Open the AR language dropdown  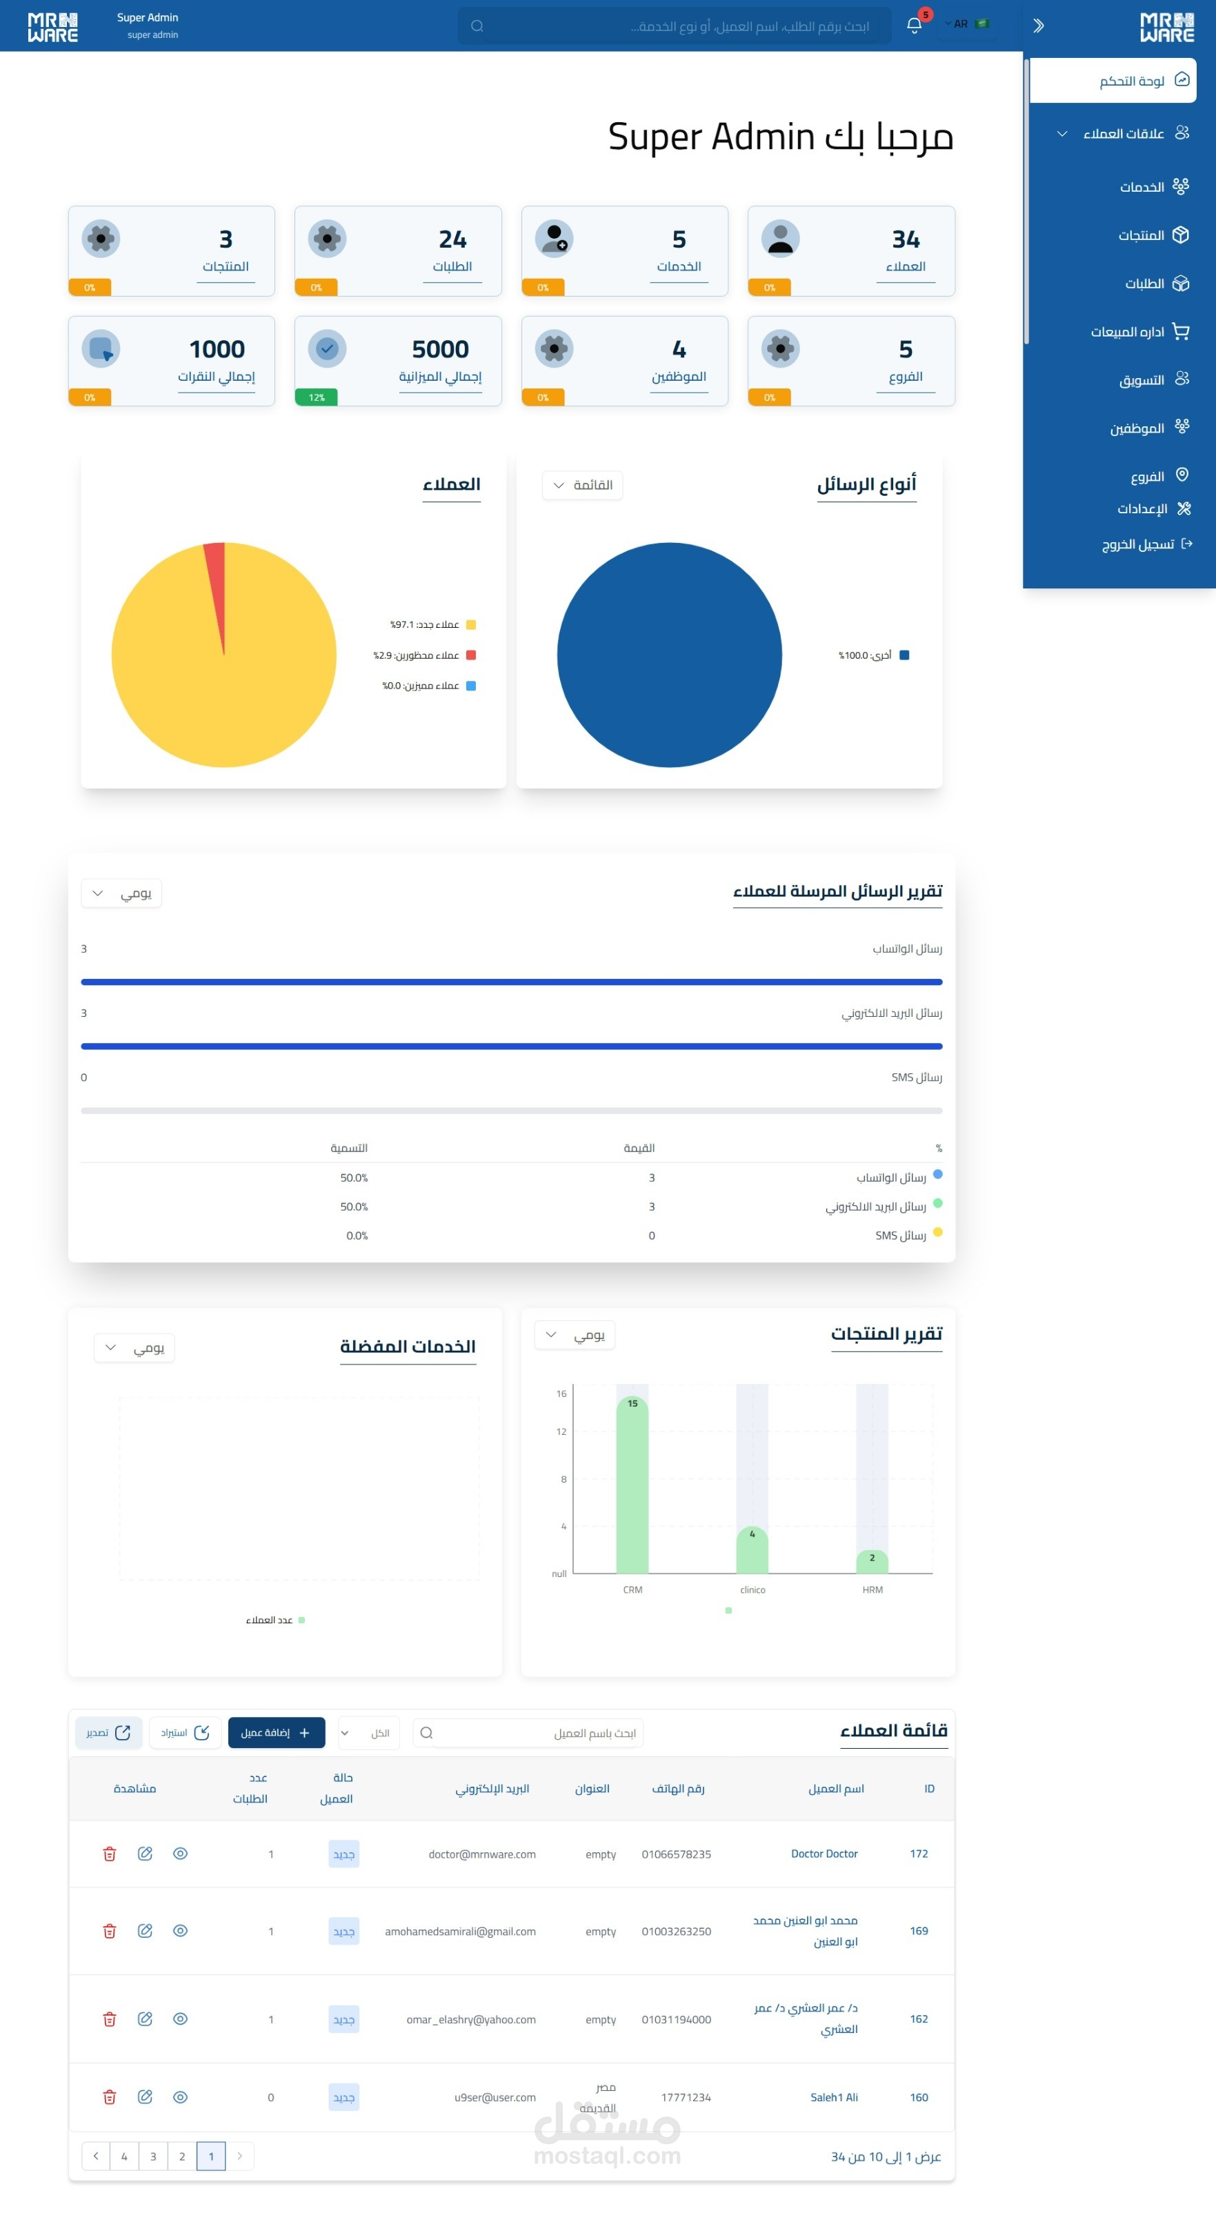click(967, 24)
